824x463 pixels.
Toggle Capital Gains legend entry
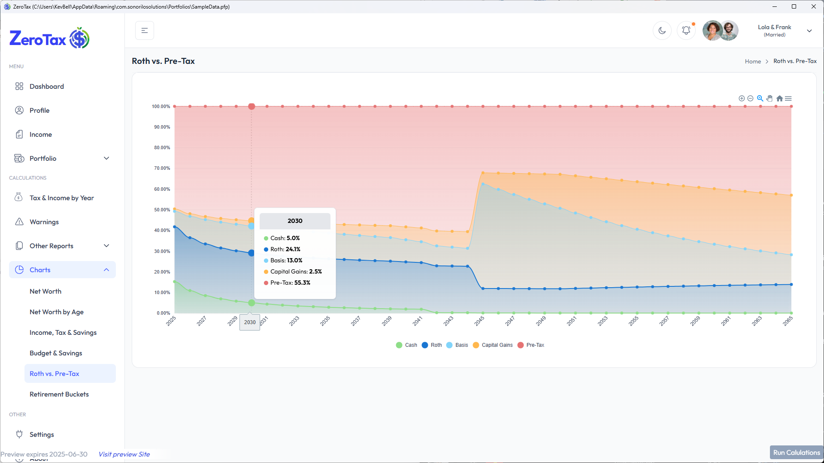point(493,345)
